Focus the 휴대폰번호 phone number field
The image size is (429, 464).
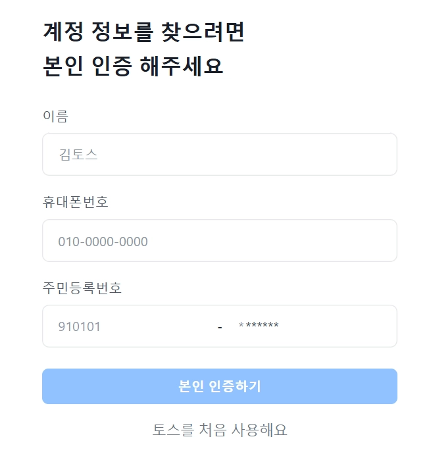[220, 241]
